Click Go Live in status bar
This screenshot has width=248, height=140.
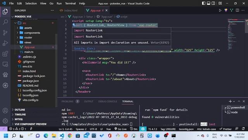[121, 129]
